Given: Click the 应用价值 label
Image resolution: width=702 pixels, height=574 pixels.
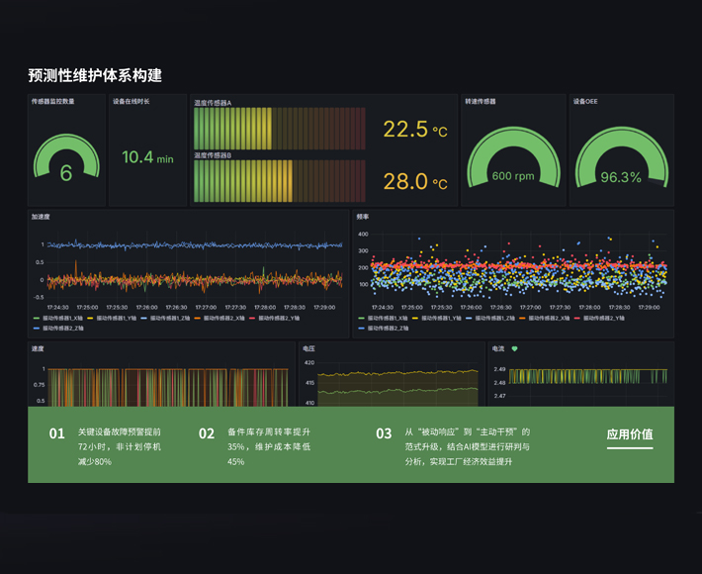Looking at the screenshot, I should (x=630, y=434).
